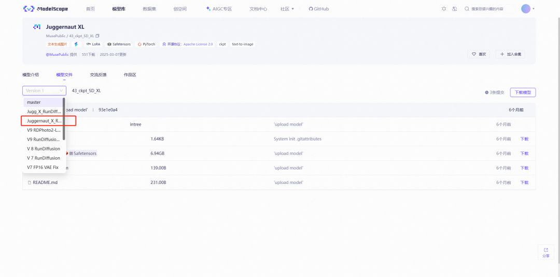Open 数据集 in the navigation bar
The height and width of the screenshot is (277, 560).
[149, 9]
